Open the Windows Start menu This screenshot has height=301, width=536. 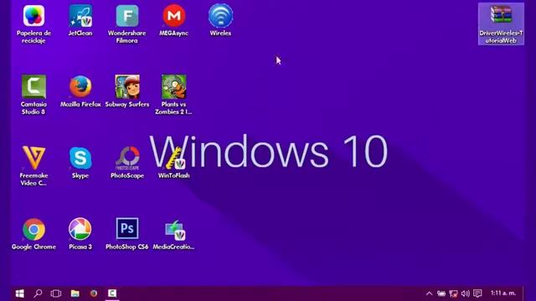[x=20, y=293]
